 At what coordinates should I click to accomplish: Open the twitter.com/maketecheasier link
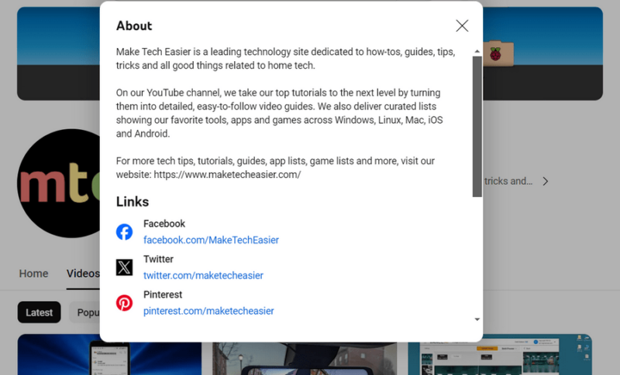(x=203, y=275)
